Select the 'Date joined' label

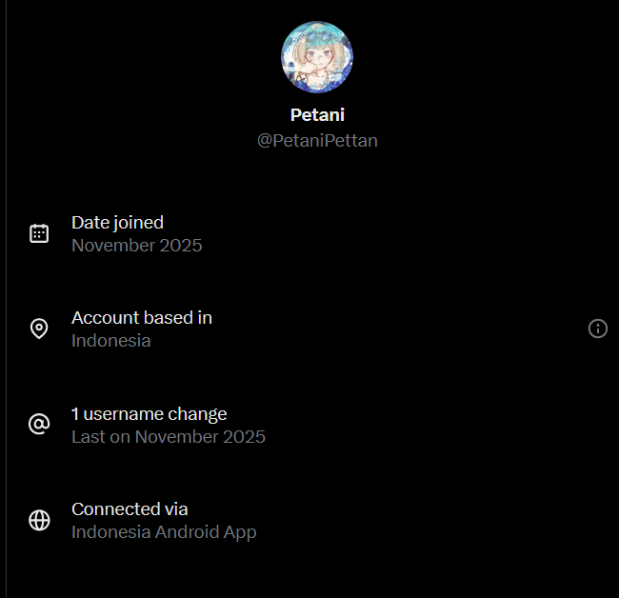[117, 223]
